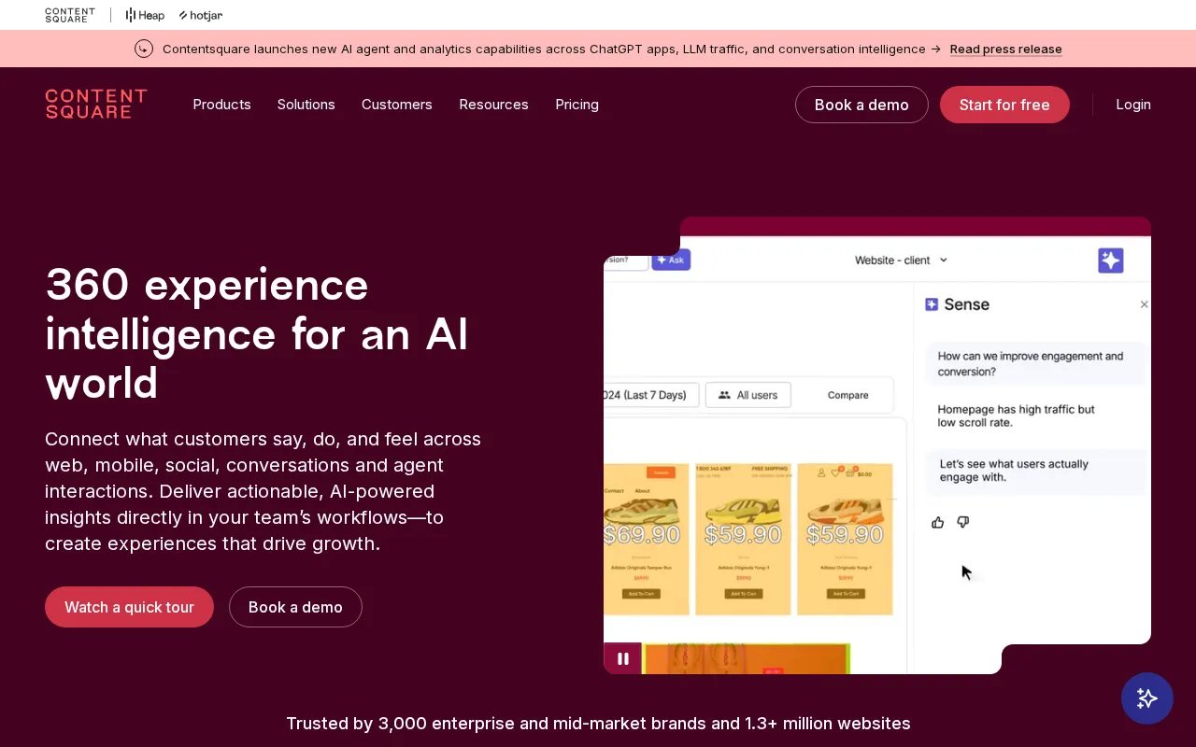
Task: Open the floating AI sparkle chat button
Action: click(1147, 698)
